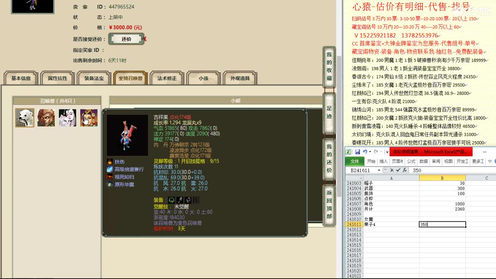
Task: Open the 属性抗性 tab
Action: [x=57, y=78]
